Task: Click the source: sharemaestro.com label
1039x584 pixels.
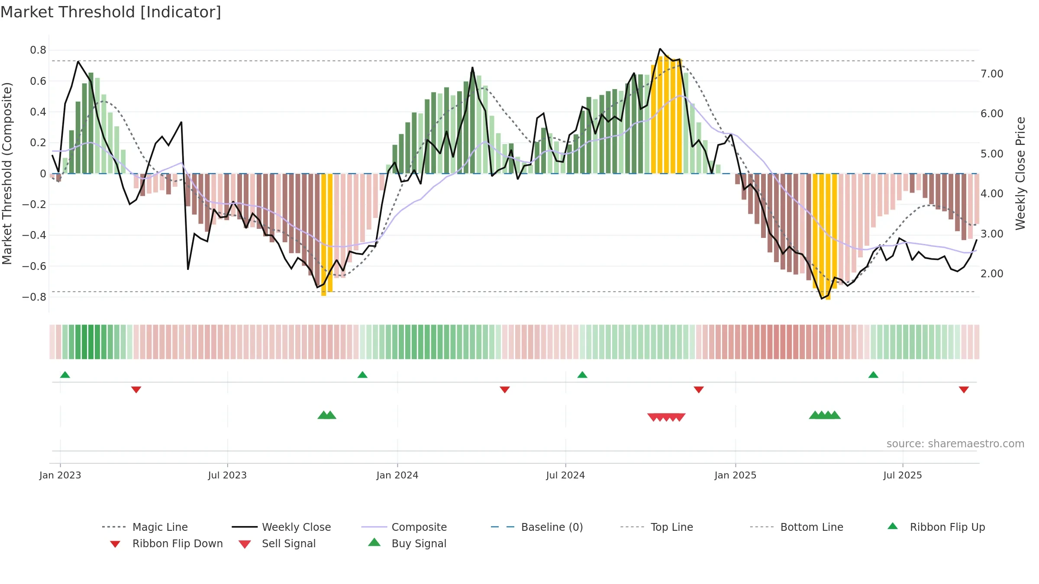Action: [955, 443]
